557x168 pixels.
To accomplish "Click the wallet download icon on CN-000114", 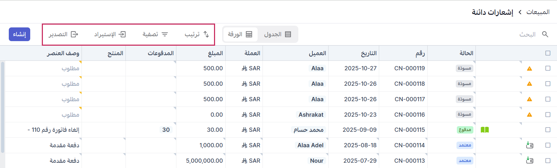I will (x=530, y=145).
